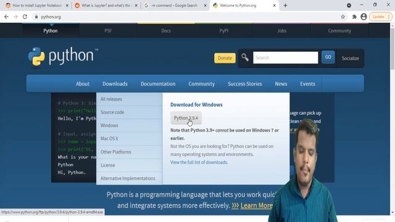395x222 pixels.
Task: Open the Documentation main menu item
Action: tap(158, 84)
